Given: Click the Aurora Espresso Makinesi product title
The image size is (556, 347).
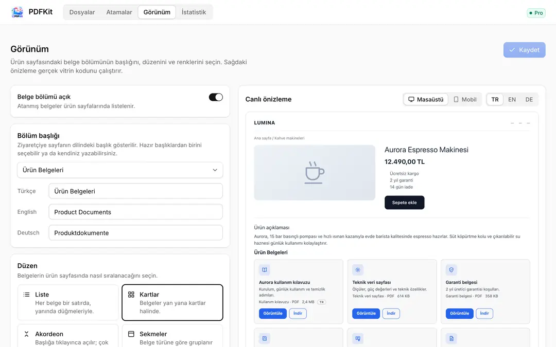Looking at the screenshot, I should coord(426,150).
